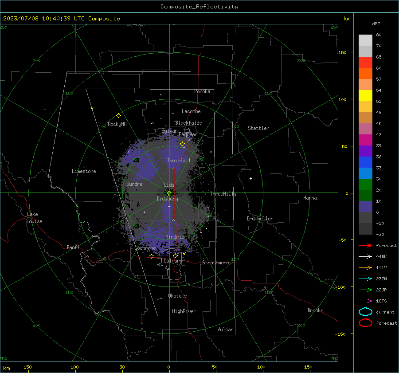Screen dimensions: 399x373
Task: Click the Sylvan label on map
Action: (169, 131)
